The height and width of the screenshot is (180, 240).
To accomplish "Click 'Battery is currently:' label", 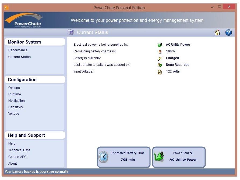I will click(87, 58).
